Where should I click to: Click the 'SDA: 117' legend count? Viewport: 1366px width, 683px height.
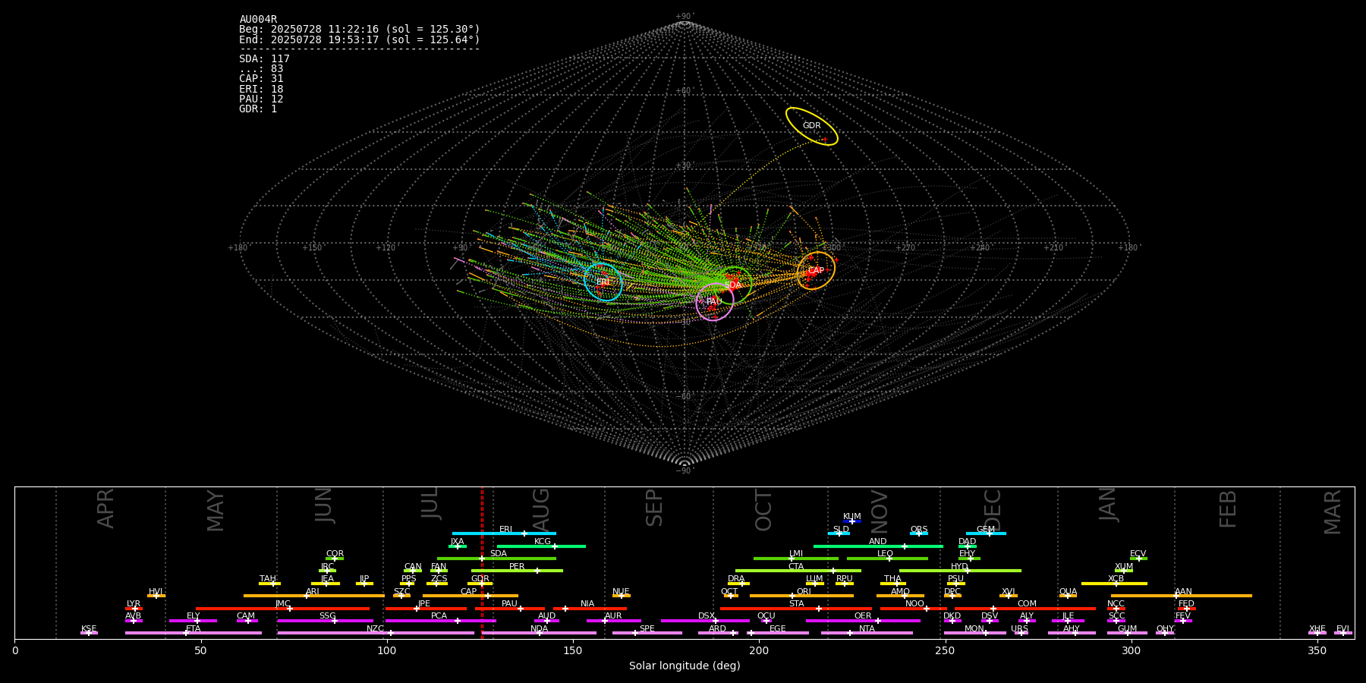tap(264, 59)
